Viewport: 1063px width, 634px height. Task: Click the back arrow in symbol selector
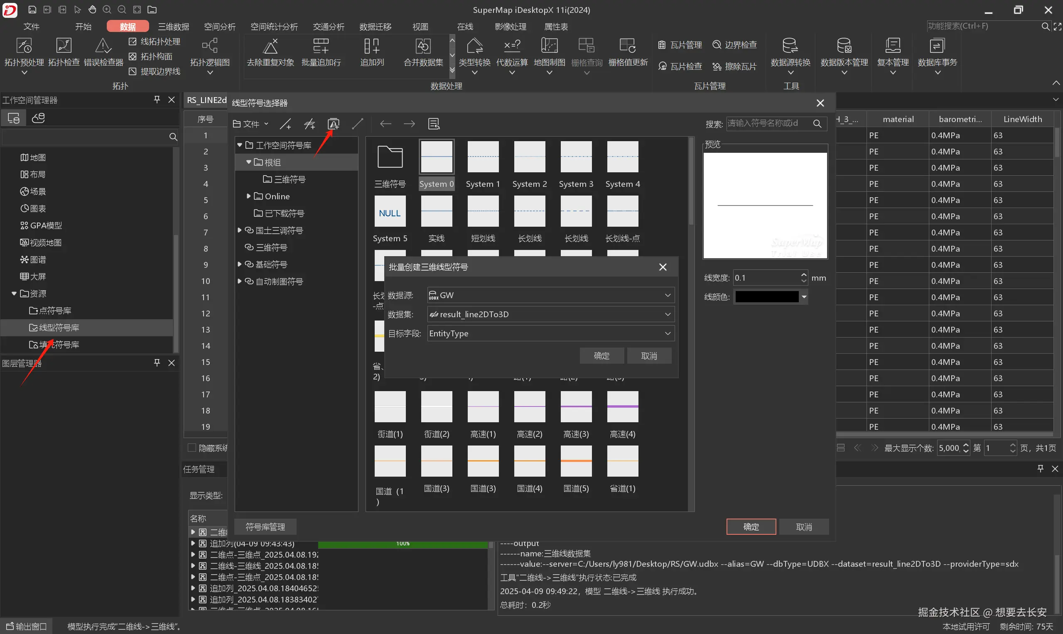point(385,124)
